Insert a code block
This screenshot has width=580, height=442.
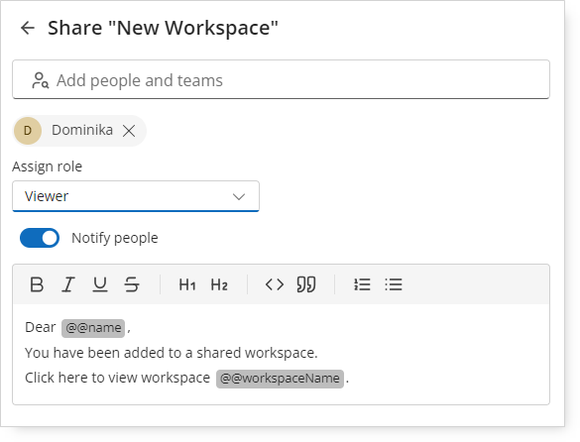point(275,284)
